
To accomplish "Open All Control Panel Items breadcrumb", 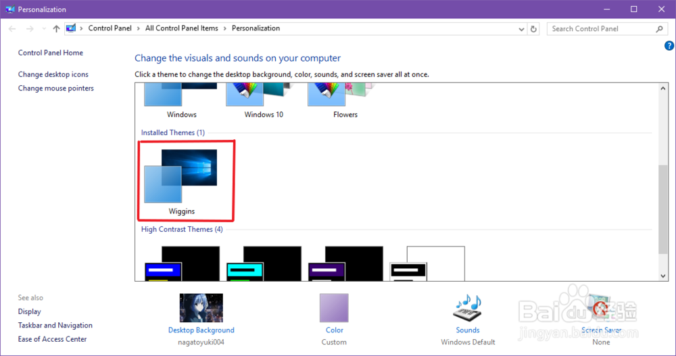I will [181, 28].
